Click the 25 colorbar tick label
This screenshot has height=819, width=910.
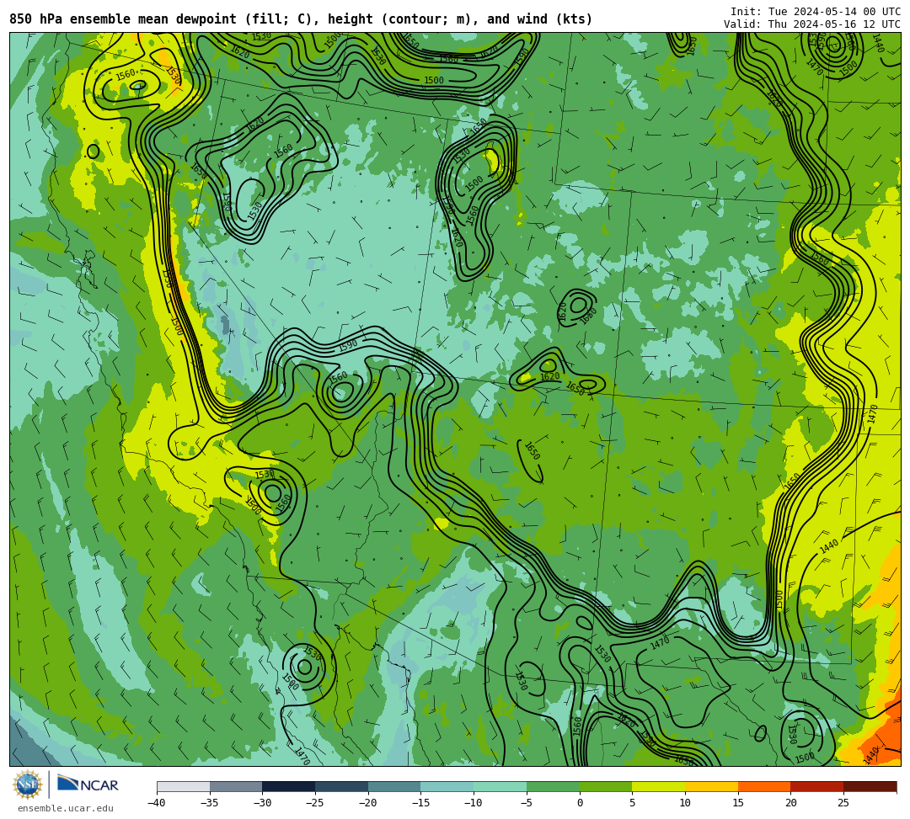pyautogui.click(x=843, y=803)
